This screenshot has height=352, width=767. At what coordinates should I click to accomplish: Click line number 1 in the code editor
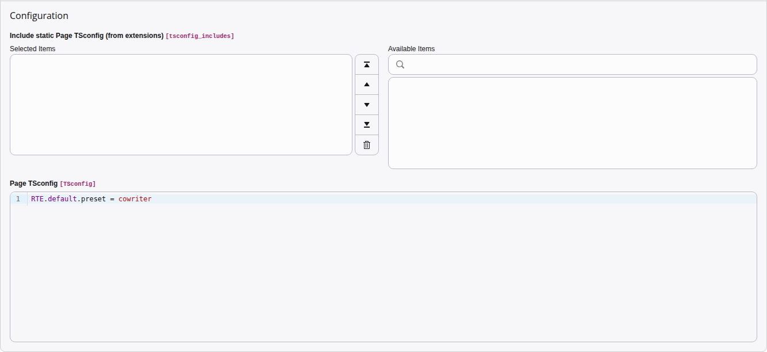[18, 198]
